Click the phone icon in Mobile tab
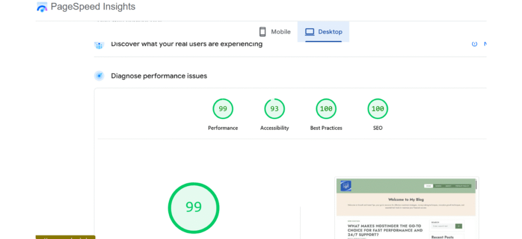522x239 pixels. pos(263,32)
